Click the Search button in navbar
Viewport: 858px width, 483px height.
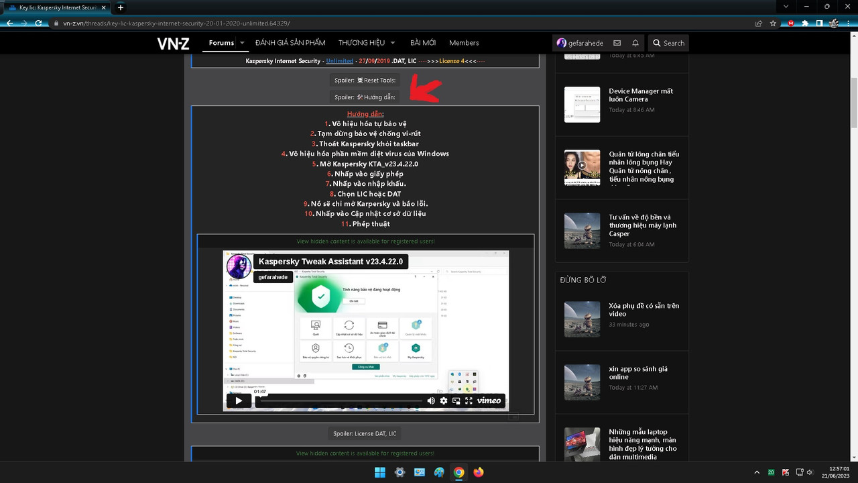click(668, 43)
